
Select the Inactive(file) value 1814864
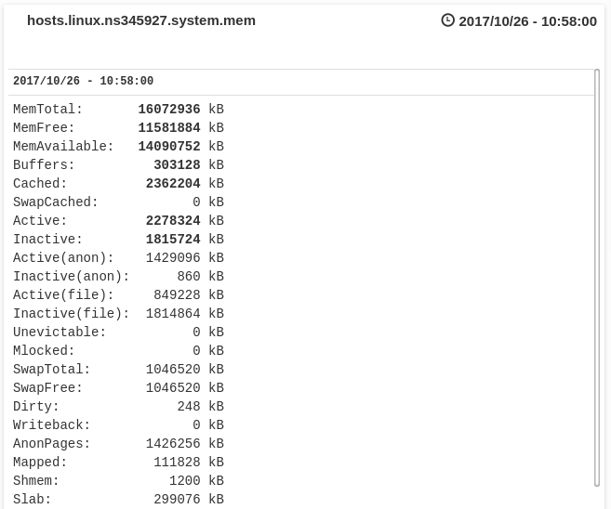[x=173, y=314]
